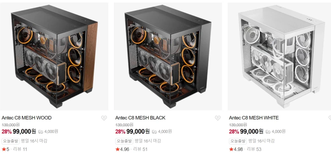Toggle wishlist heart for Antec C8 MESH BLACK

pyautogui.click(x=217, y=118)
